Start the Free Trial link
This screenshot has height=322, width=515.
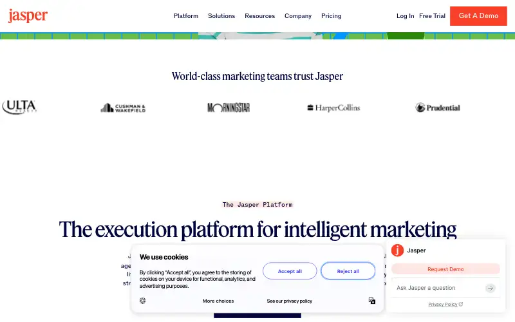(432, 15)
